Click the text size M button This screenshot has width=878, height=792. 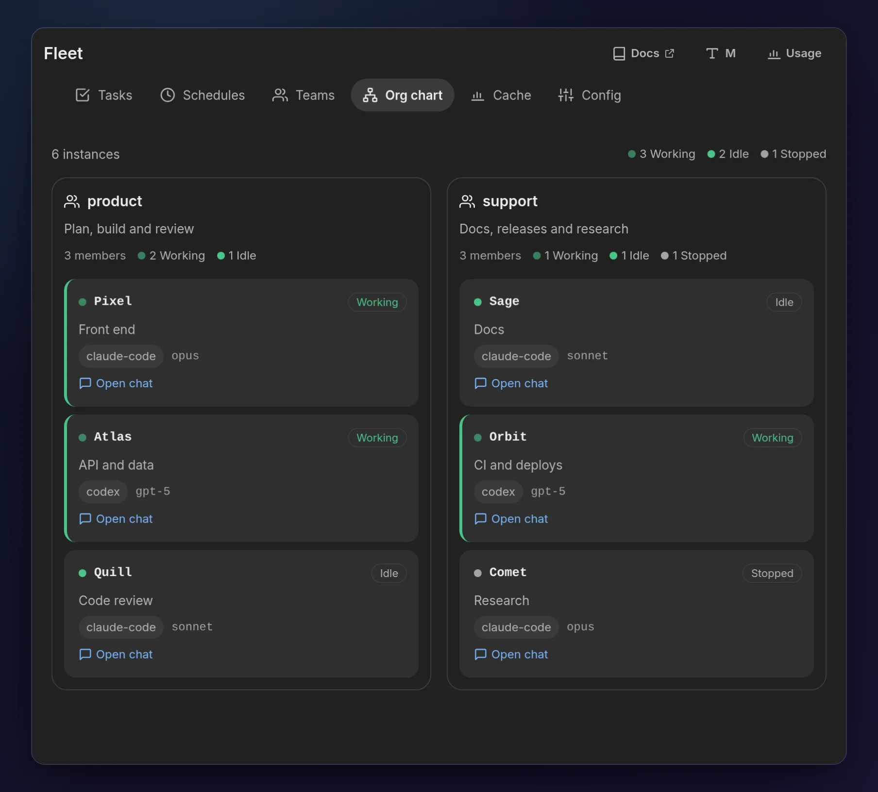721,53
